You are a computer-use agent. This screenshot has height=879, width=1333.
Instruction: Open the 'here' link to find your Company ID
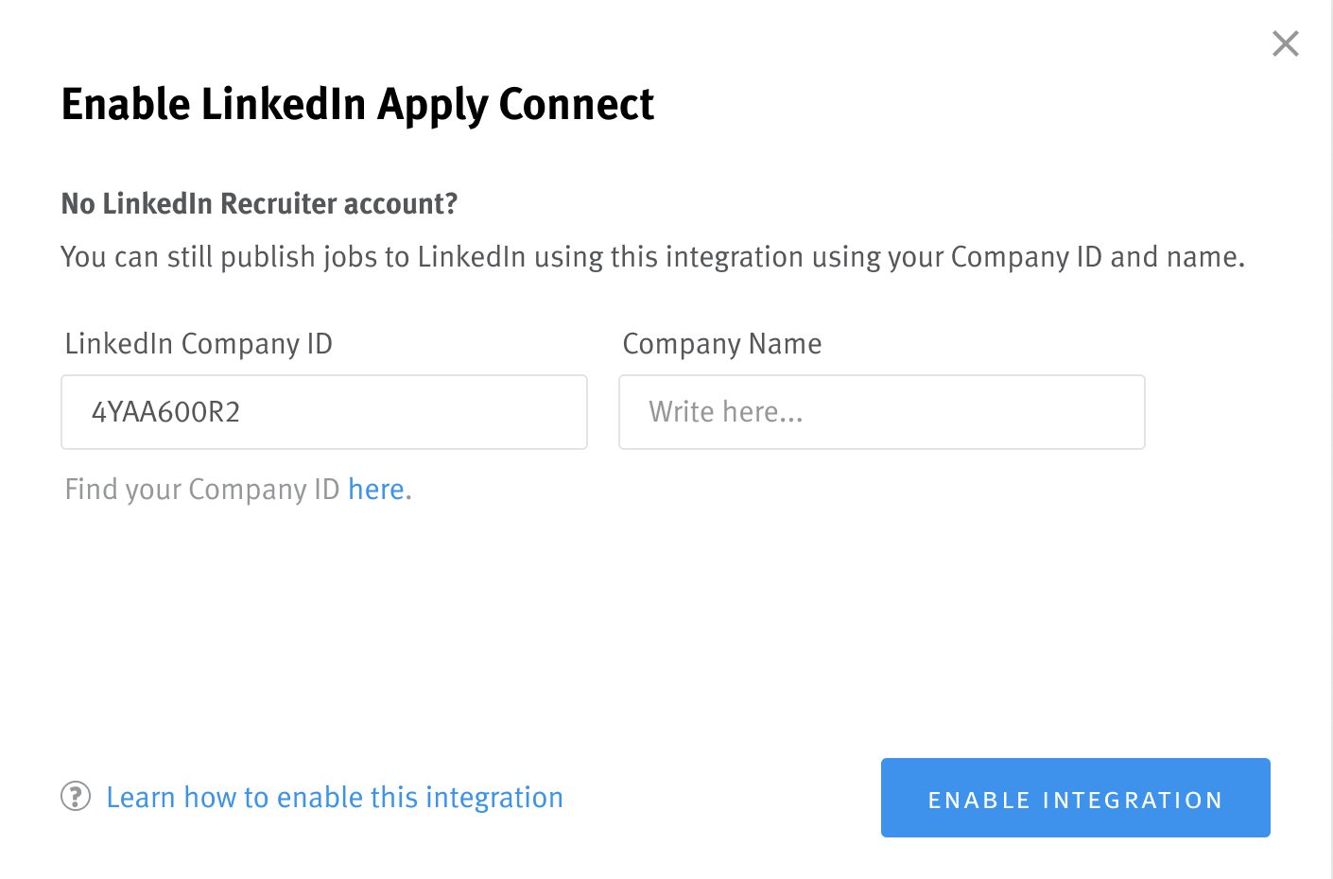(374, 489)
